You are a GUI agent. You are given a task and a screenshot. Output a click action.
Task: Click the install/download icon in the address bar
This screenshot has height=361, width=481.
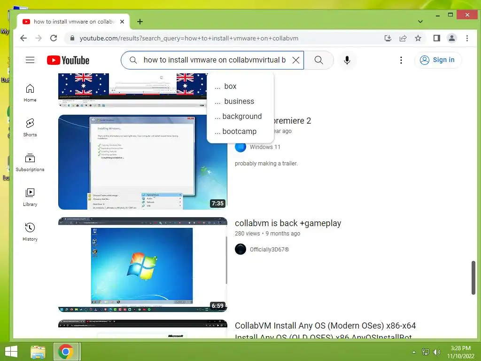click(x=388, y=38)
